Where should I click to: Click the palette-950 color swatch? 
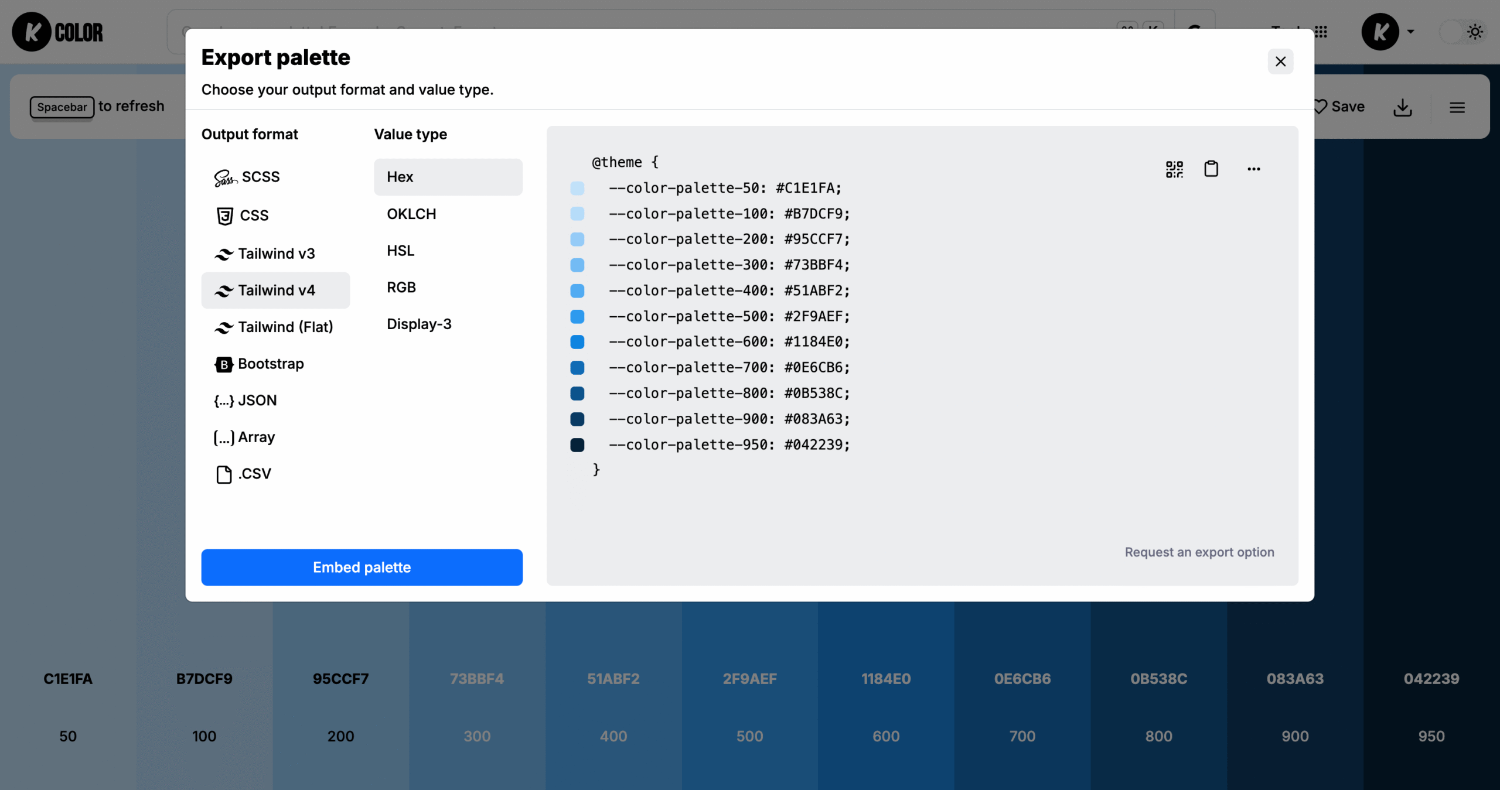click(577, 445)
